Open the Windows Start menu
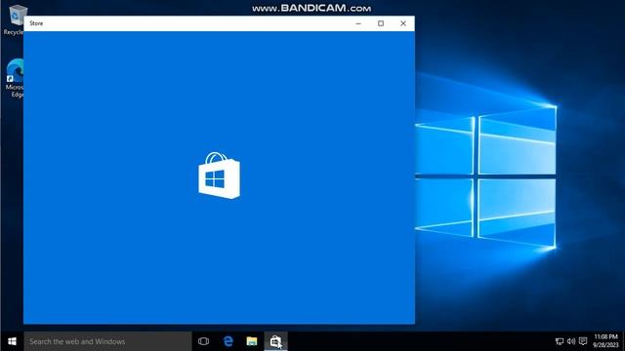 (x=12, y=341)
